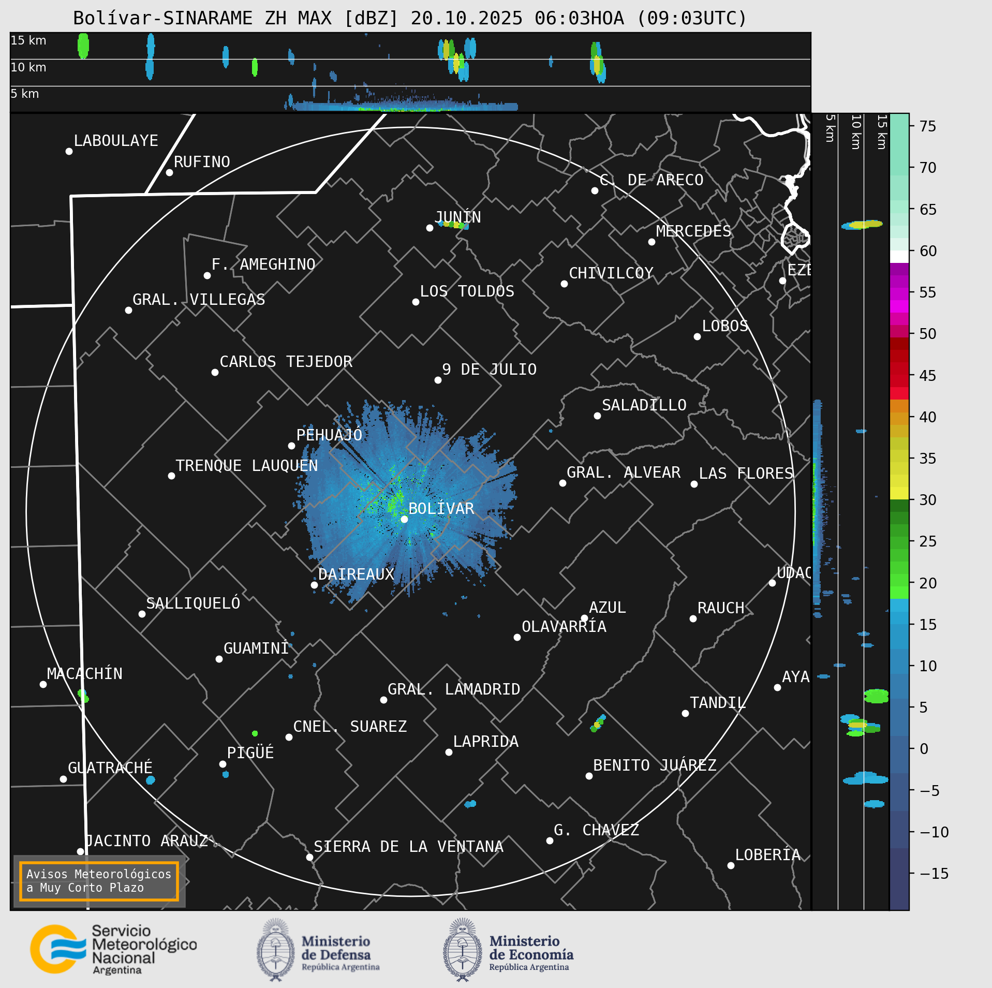This screenshot has height=988, width=992.
Task: Click the green echo near Macachín
Action: click(83, 696)
